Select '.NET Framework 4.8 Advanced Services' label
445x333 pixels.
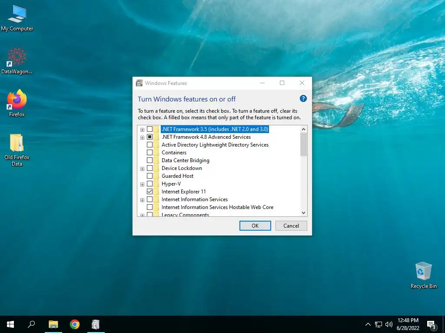(206, 137)
